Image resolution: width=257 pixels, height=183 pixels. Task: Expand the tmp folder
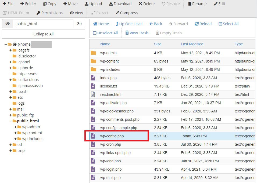(x=11, y=151)
